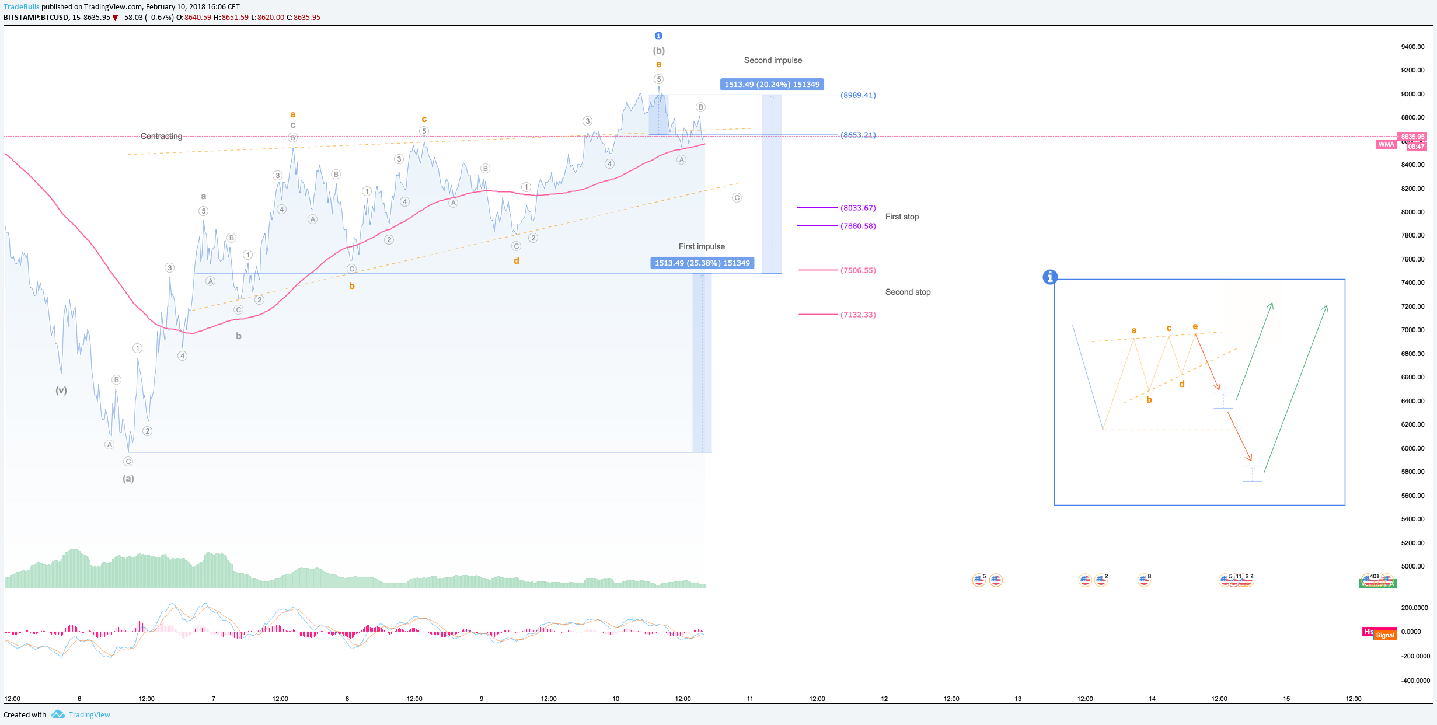Click the date 6 on the time axis
This screenshot has height=725, width=1437.
point(79,699)
